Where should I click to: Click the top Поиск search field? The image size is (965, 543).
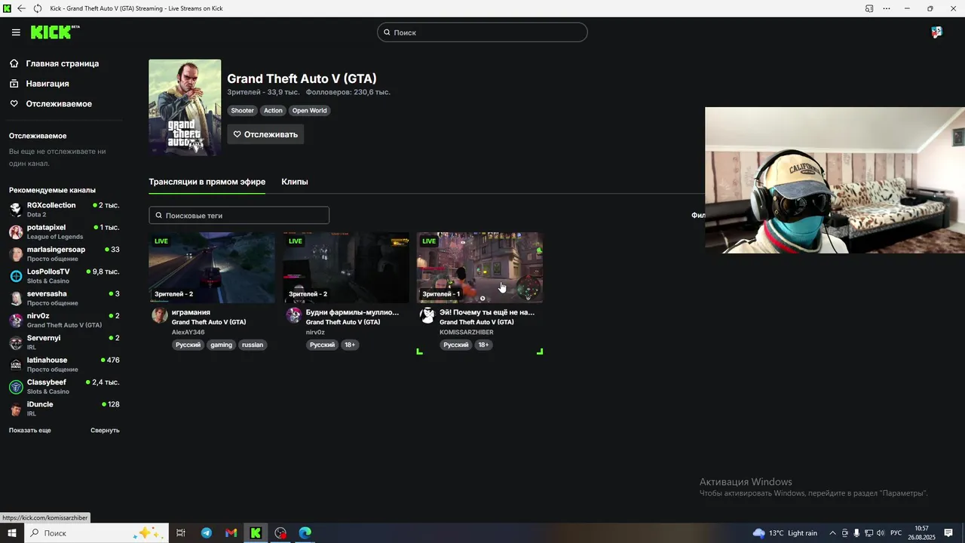point(482,32)
